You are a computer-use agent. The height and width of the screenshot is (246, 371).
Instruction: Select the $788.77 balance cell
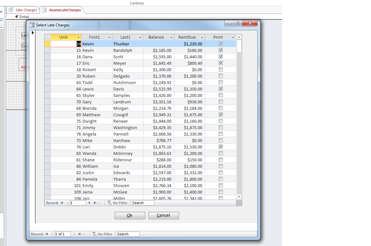pyautogui.click(x=158, y=140)
